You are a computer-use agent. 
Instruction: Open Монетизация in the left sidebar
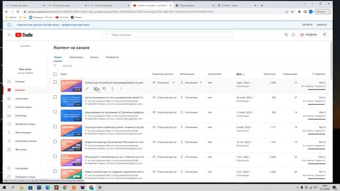23,133
